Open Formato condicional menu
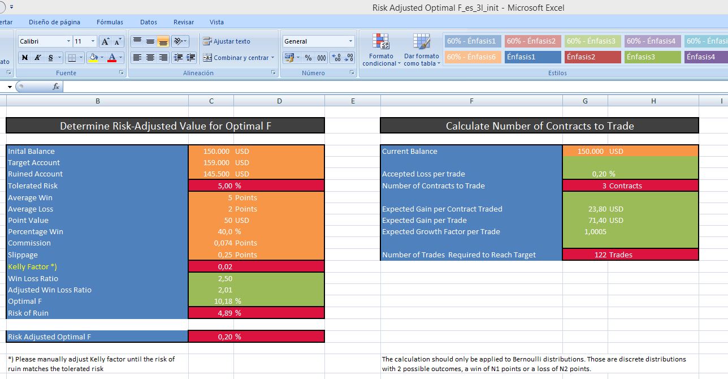The image size is (728, 379). pos(381,50)
